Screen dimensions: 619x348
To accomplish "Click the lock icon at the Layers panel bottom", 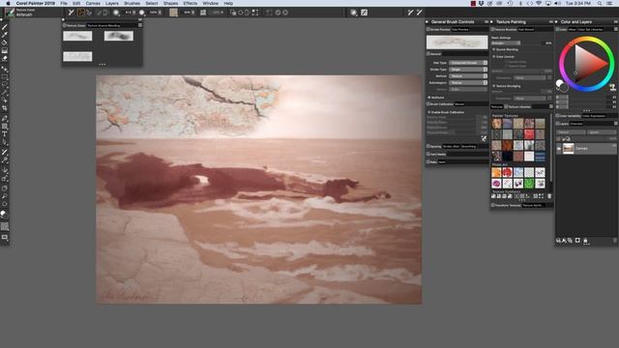I will coord(585,241).
